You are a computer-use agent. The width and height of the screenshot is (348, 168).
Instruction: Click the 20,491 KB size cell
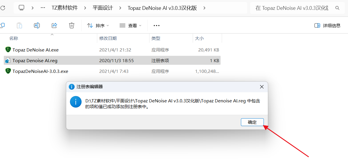(209, 50)
